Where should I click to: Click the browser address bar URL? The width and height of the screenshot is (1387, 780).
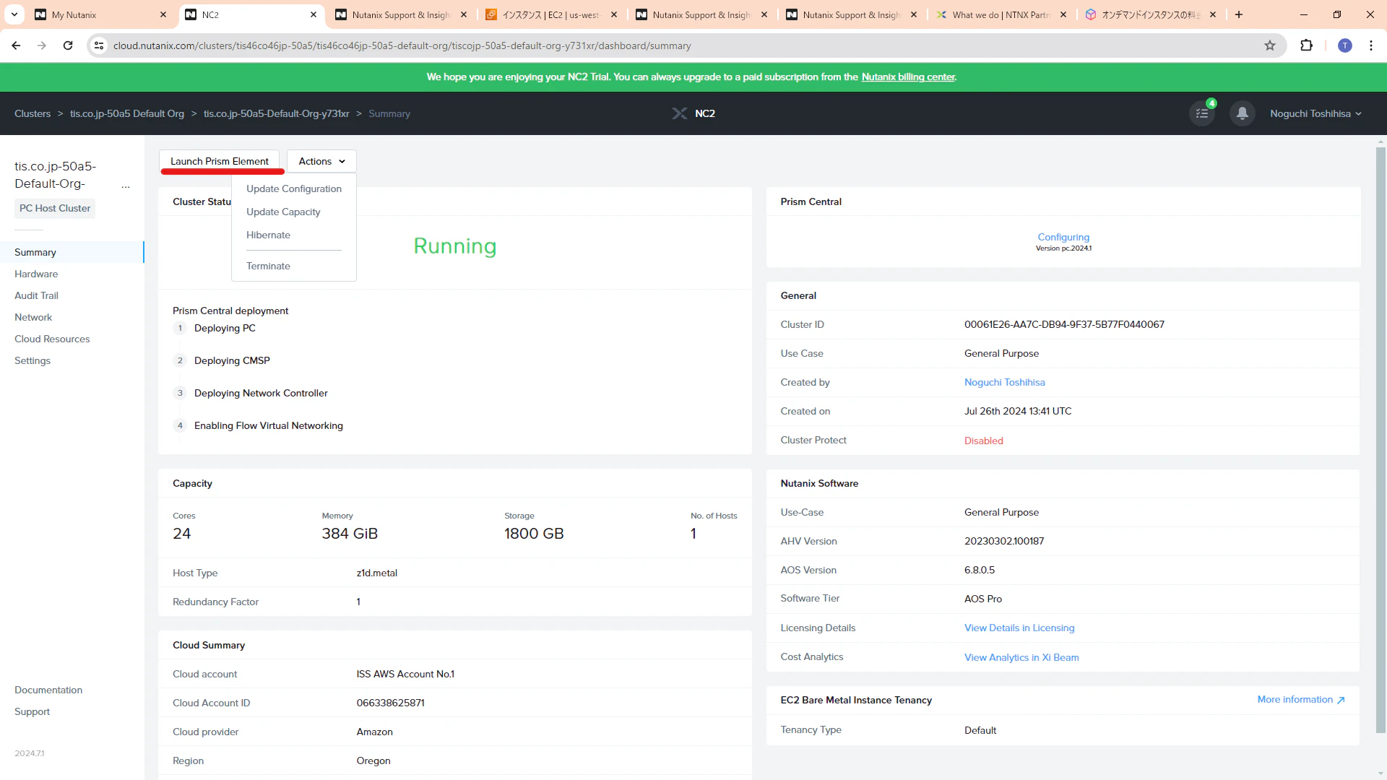tap(402, 45)
